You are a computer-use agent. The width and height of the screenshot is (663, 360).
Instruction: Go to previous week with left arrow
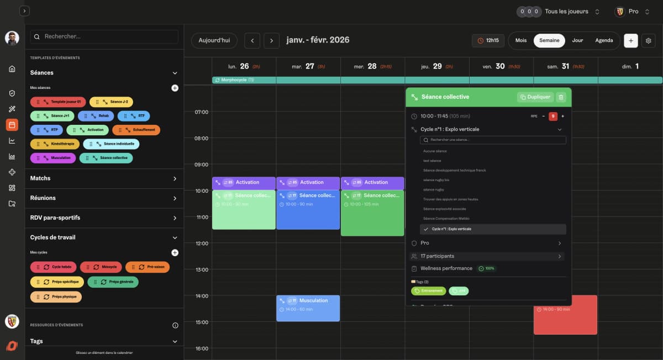pyautogui.click(x=252, y=40)
